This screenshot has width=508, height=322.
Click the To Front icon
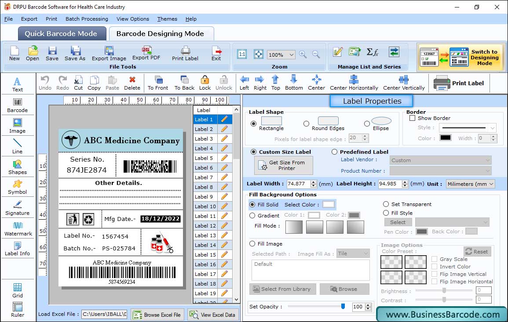[158, 83]
